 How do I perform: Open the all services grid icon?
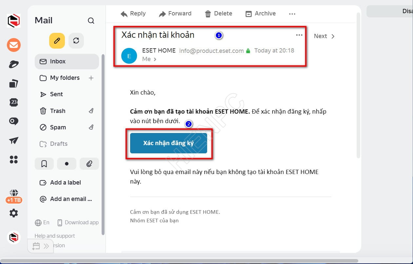[x=14, y=160]
